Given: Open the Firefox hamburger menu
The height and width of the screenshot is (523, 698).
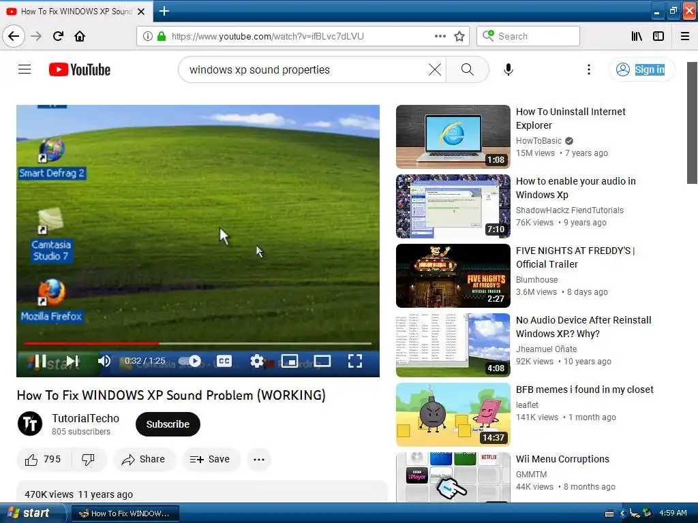Looking at the screenshot, I should point(685,36).
